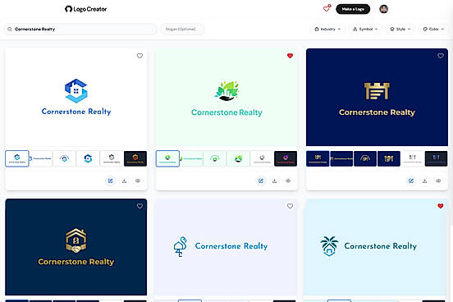Preview the gold castle logo
Screen dimensions: 453x302
[x=438, y=181]
